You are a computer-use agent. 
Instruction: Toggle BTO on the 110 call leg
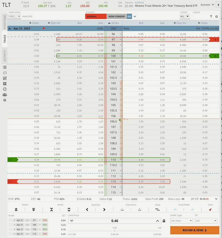click(x=45, y=229)
